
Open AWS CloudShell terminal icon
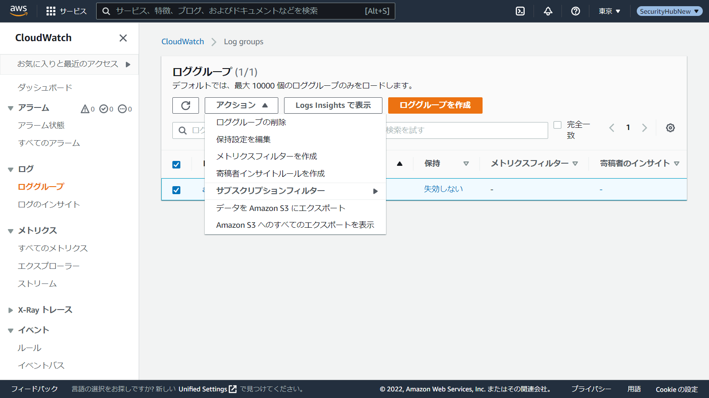click(520, 11)
